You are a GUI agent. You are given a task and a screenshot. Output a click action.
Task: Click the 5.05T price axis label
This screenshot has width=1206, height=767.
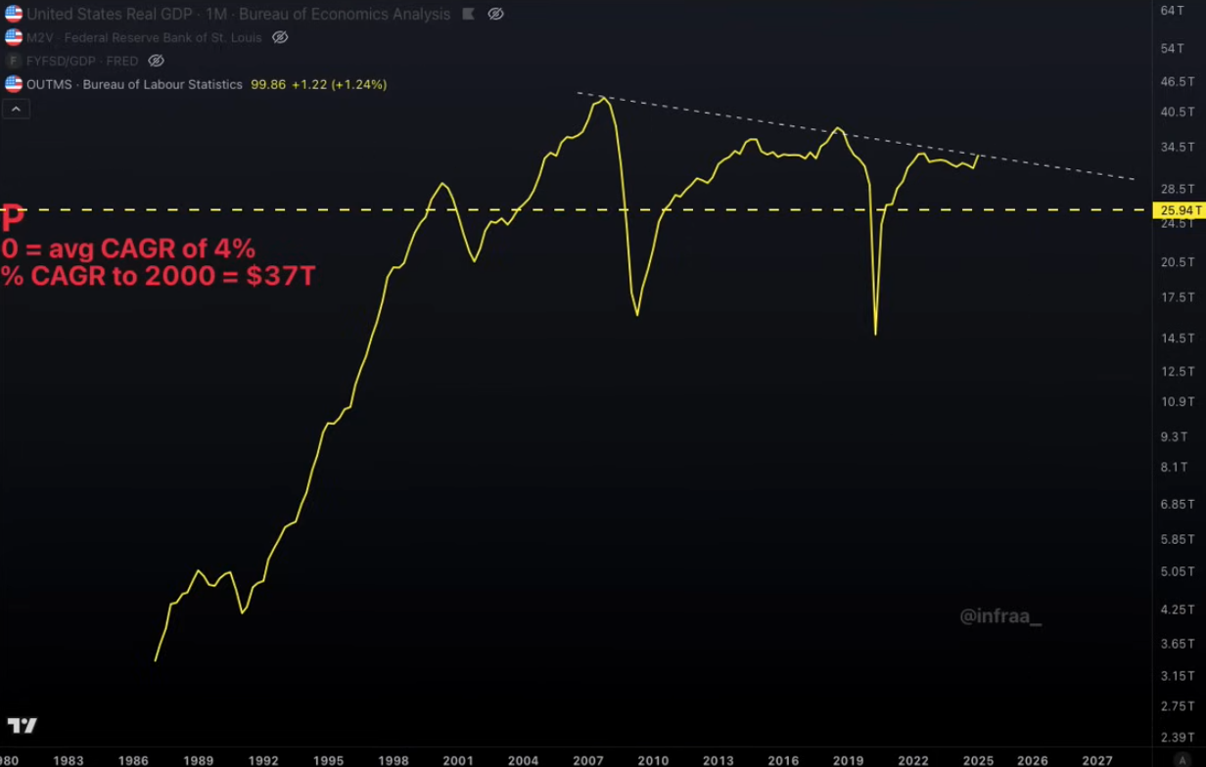1176,571
